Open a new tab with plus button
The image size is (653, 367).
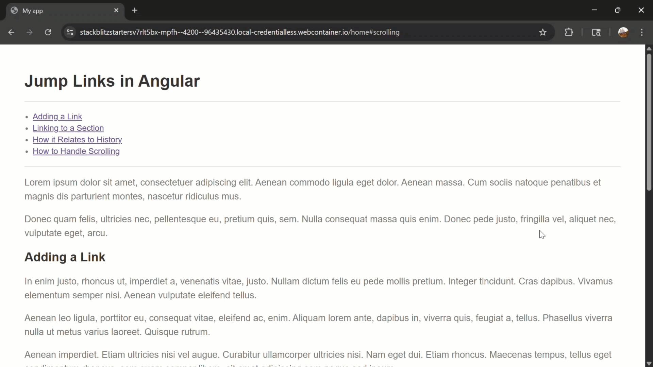(135, 11)
